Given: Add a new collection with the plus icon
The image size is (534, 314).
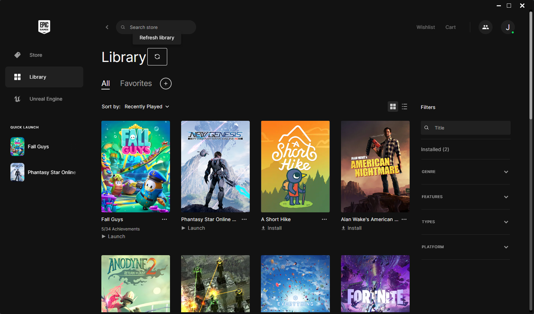Looking at the screenshot, I should tap(166, 84).
